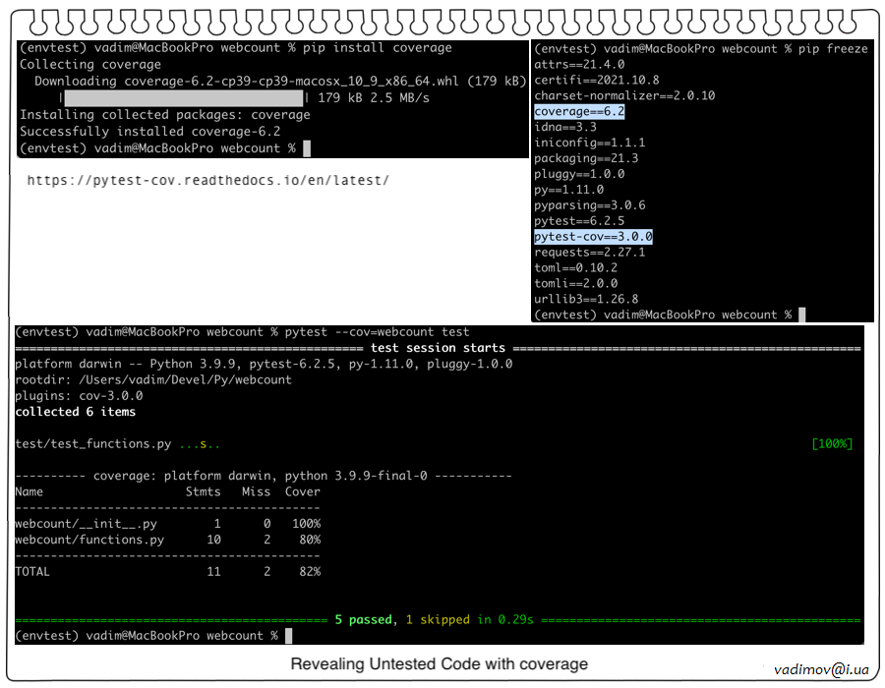The height and width of the screenshot is (688, 885).
Task: Click the cursor block below urllib3==1.26.8
Action: pos(802,315)
